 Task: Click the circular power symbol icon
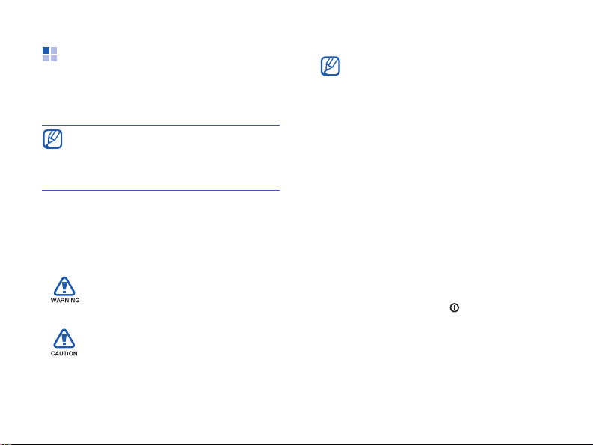(x=454, y=307)
